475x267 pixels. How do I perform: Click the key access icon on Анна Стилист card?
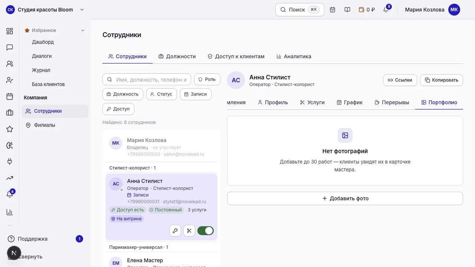175,231
